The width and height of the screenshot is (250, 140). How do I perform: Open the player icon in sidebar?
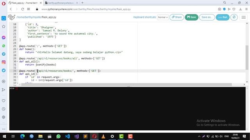tap(4, 81)
